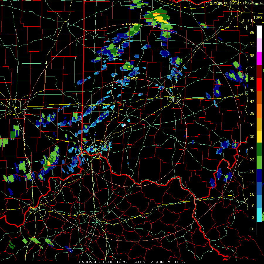Click the 50 value on the tops scale

[x=252, y=78]
